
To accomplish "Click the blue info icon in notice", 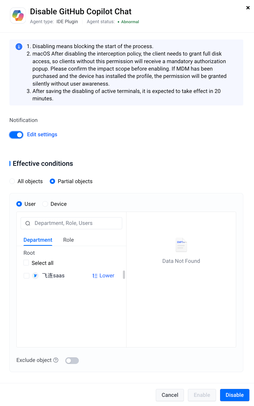I will pos(19,47).
